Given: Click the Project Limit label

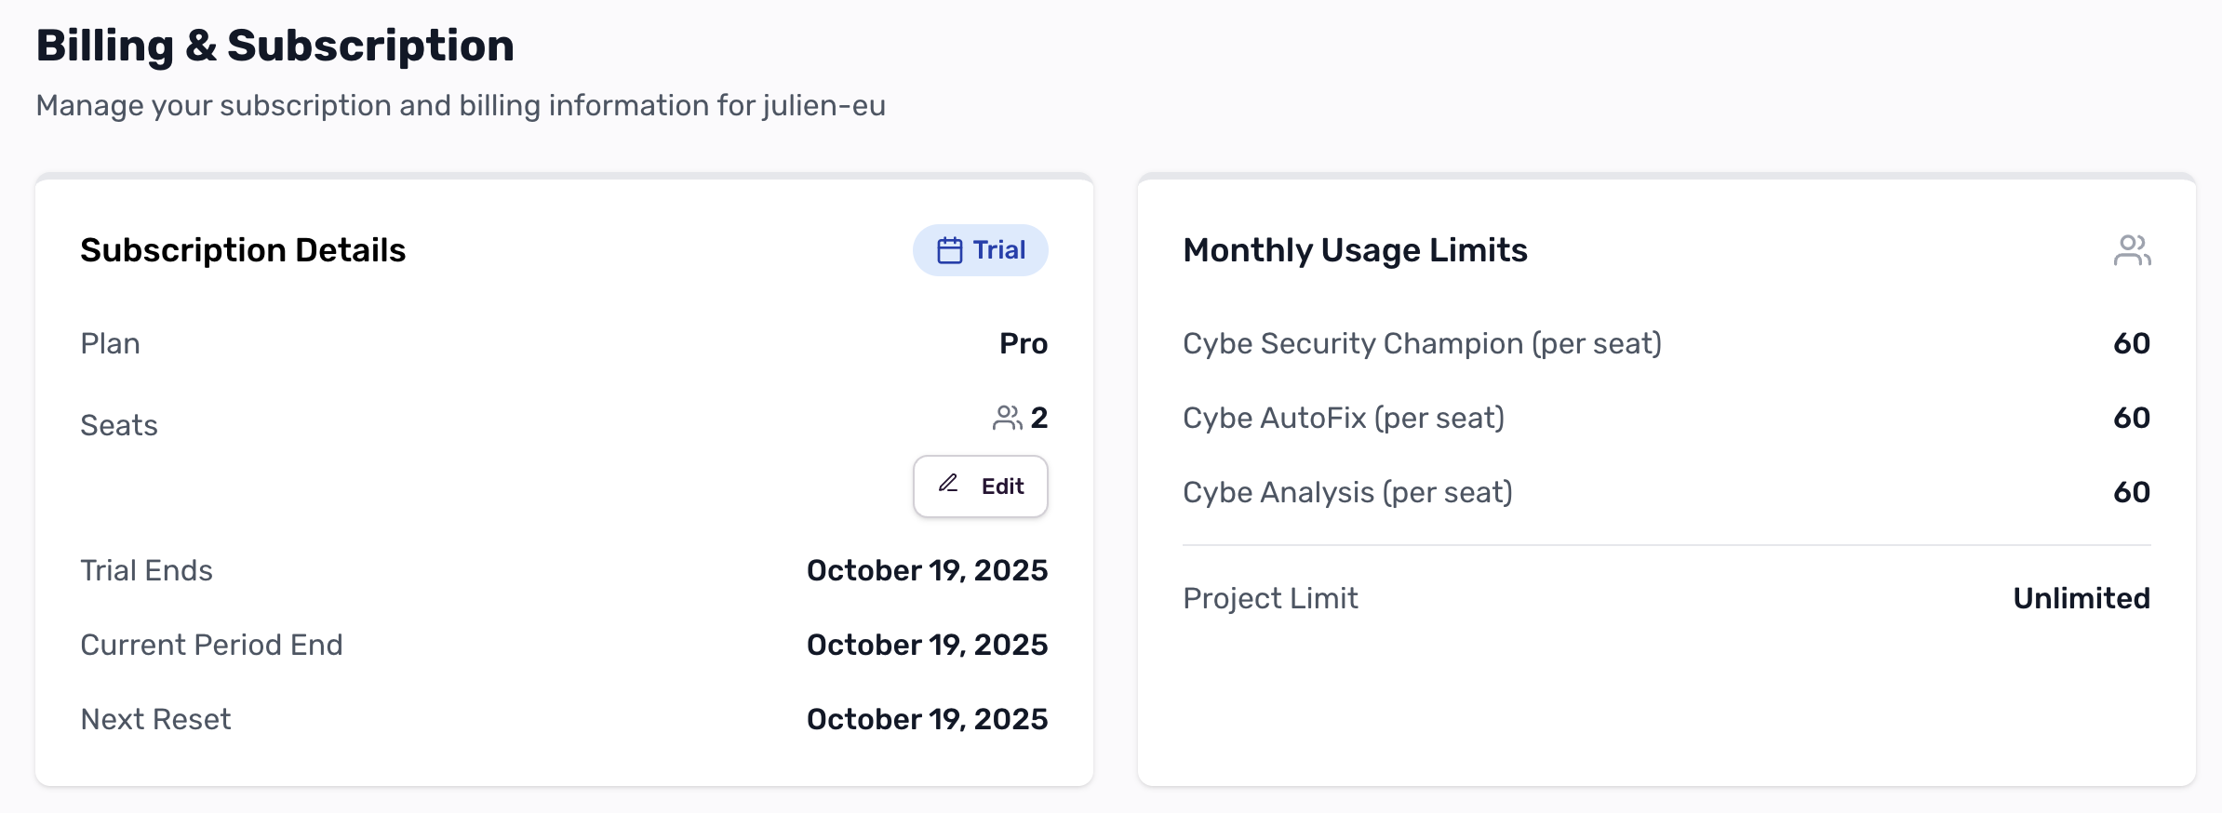Looking at the screenshot, I should (1270, 598).
